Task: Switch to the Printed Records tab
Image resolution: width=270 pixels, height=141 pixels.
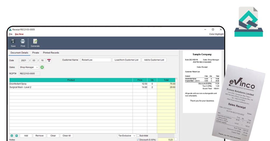Action: point(51,53)
